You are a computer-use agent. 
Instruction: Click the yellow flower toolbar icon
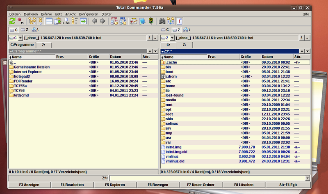pos(151,21)
